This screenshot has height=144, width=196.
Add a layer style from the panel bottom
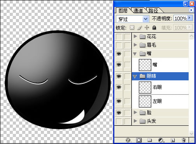[x=128, y=140]
